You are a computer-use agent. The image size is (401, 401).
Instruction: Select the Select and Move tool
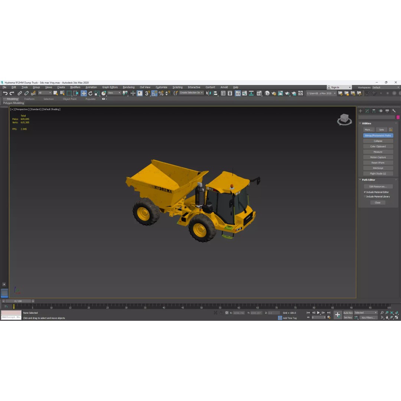[84, 93]
